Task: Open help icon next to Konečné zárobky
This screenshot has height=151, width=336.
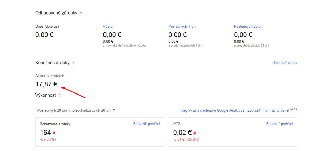Action: pos(73,63)
